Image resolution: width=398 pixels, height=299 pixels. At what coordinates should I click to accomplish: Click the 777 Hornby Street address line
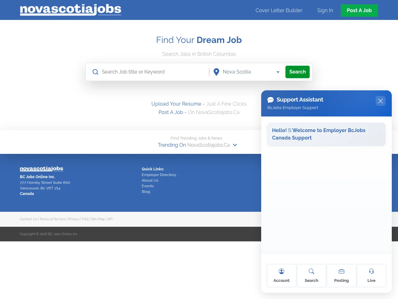pyautogui.click(x=45, y=183)
